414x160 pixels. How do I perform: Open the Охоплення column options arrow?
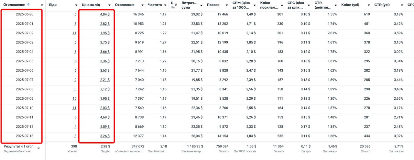coord(142,5)
